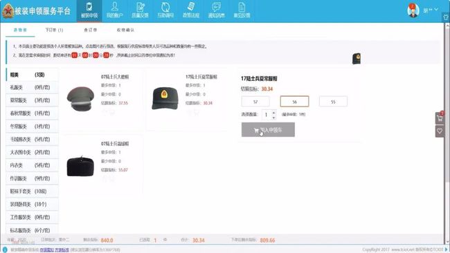This screenshot has height=253, width=450.
Task: Choose size 55
Action: (333, 102)
